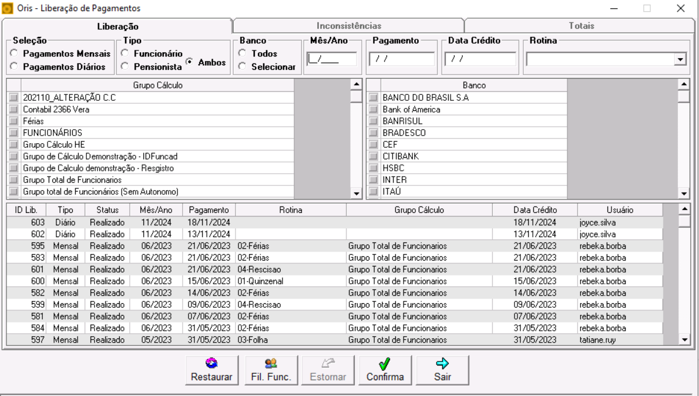The image size is (699, 396).
Task: Check the 202110_ALTERAÇÃO C.C group checkbox
Action: tap(14, 97)
